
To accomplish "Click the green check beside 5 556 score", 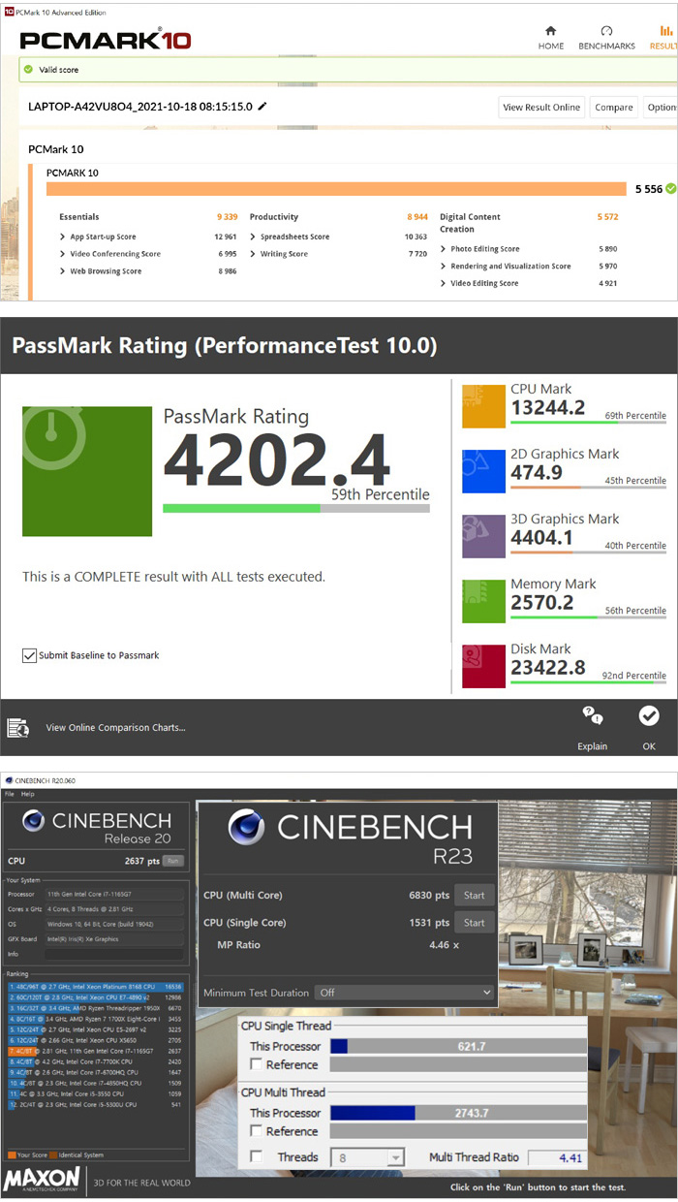I will (671, 189).
